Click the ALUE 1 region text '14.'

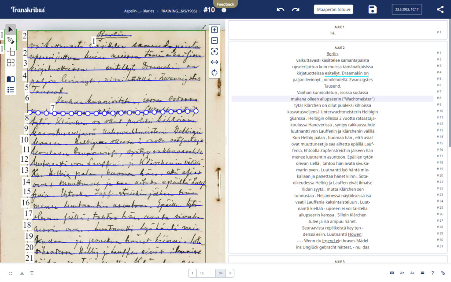coord(333,33)
